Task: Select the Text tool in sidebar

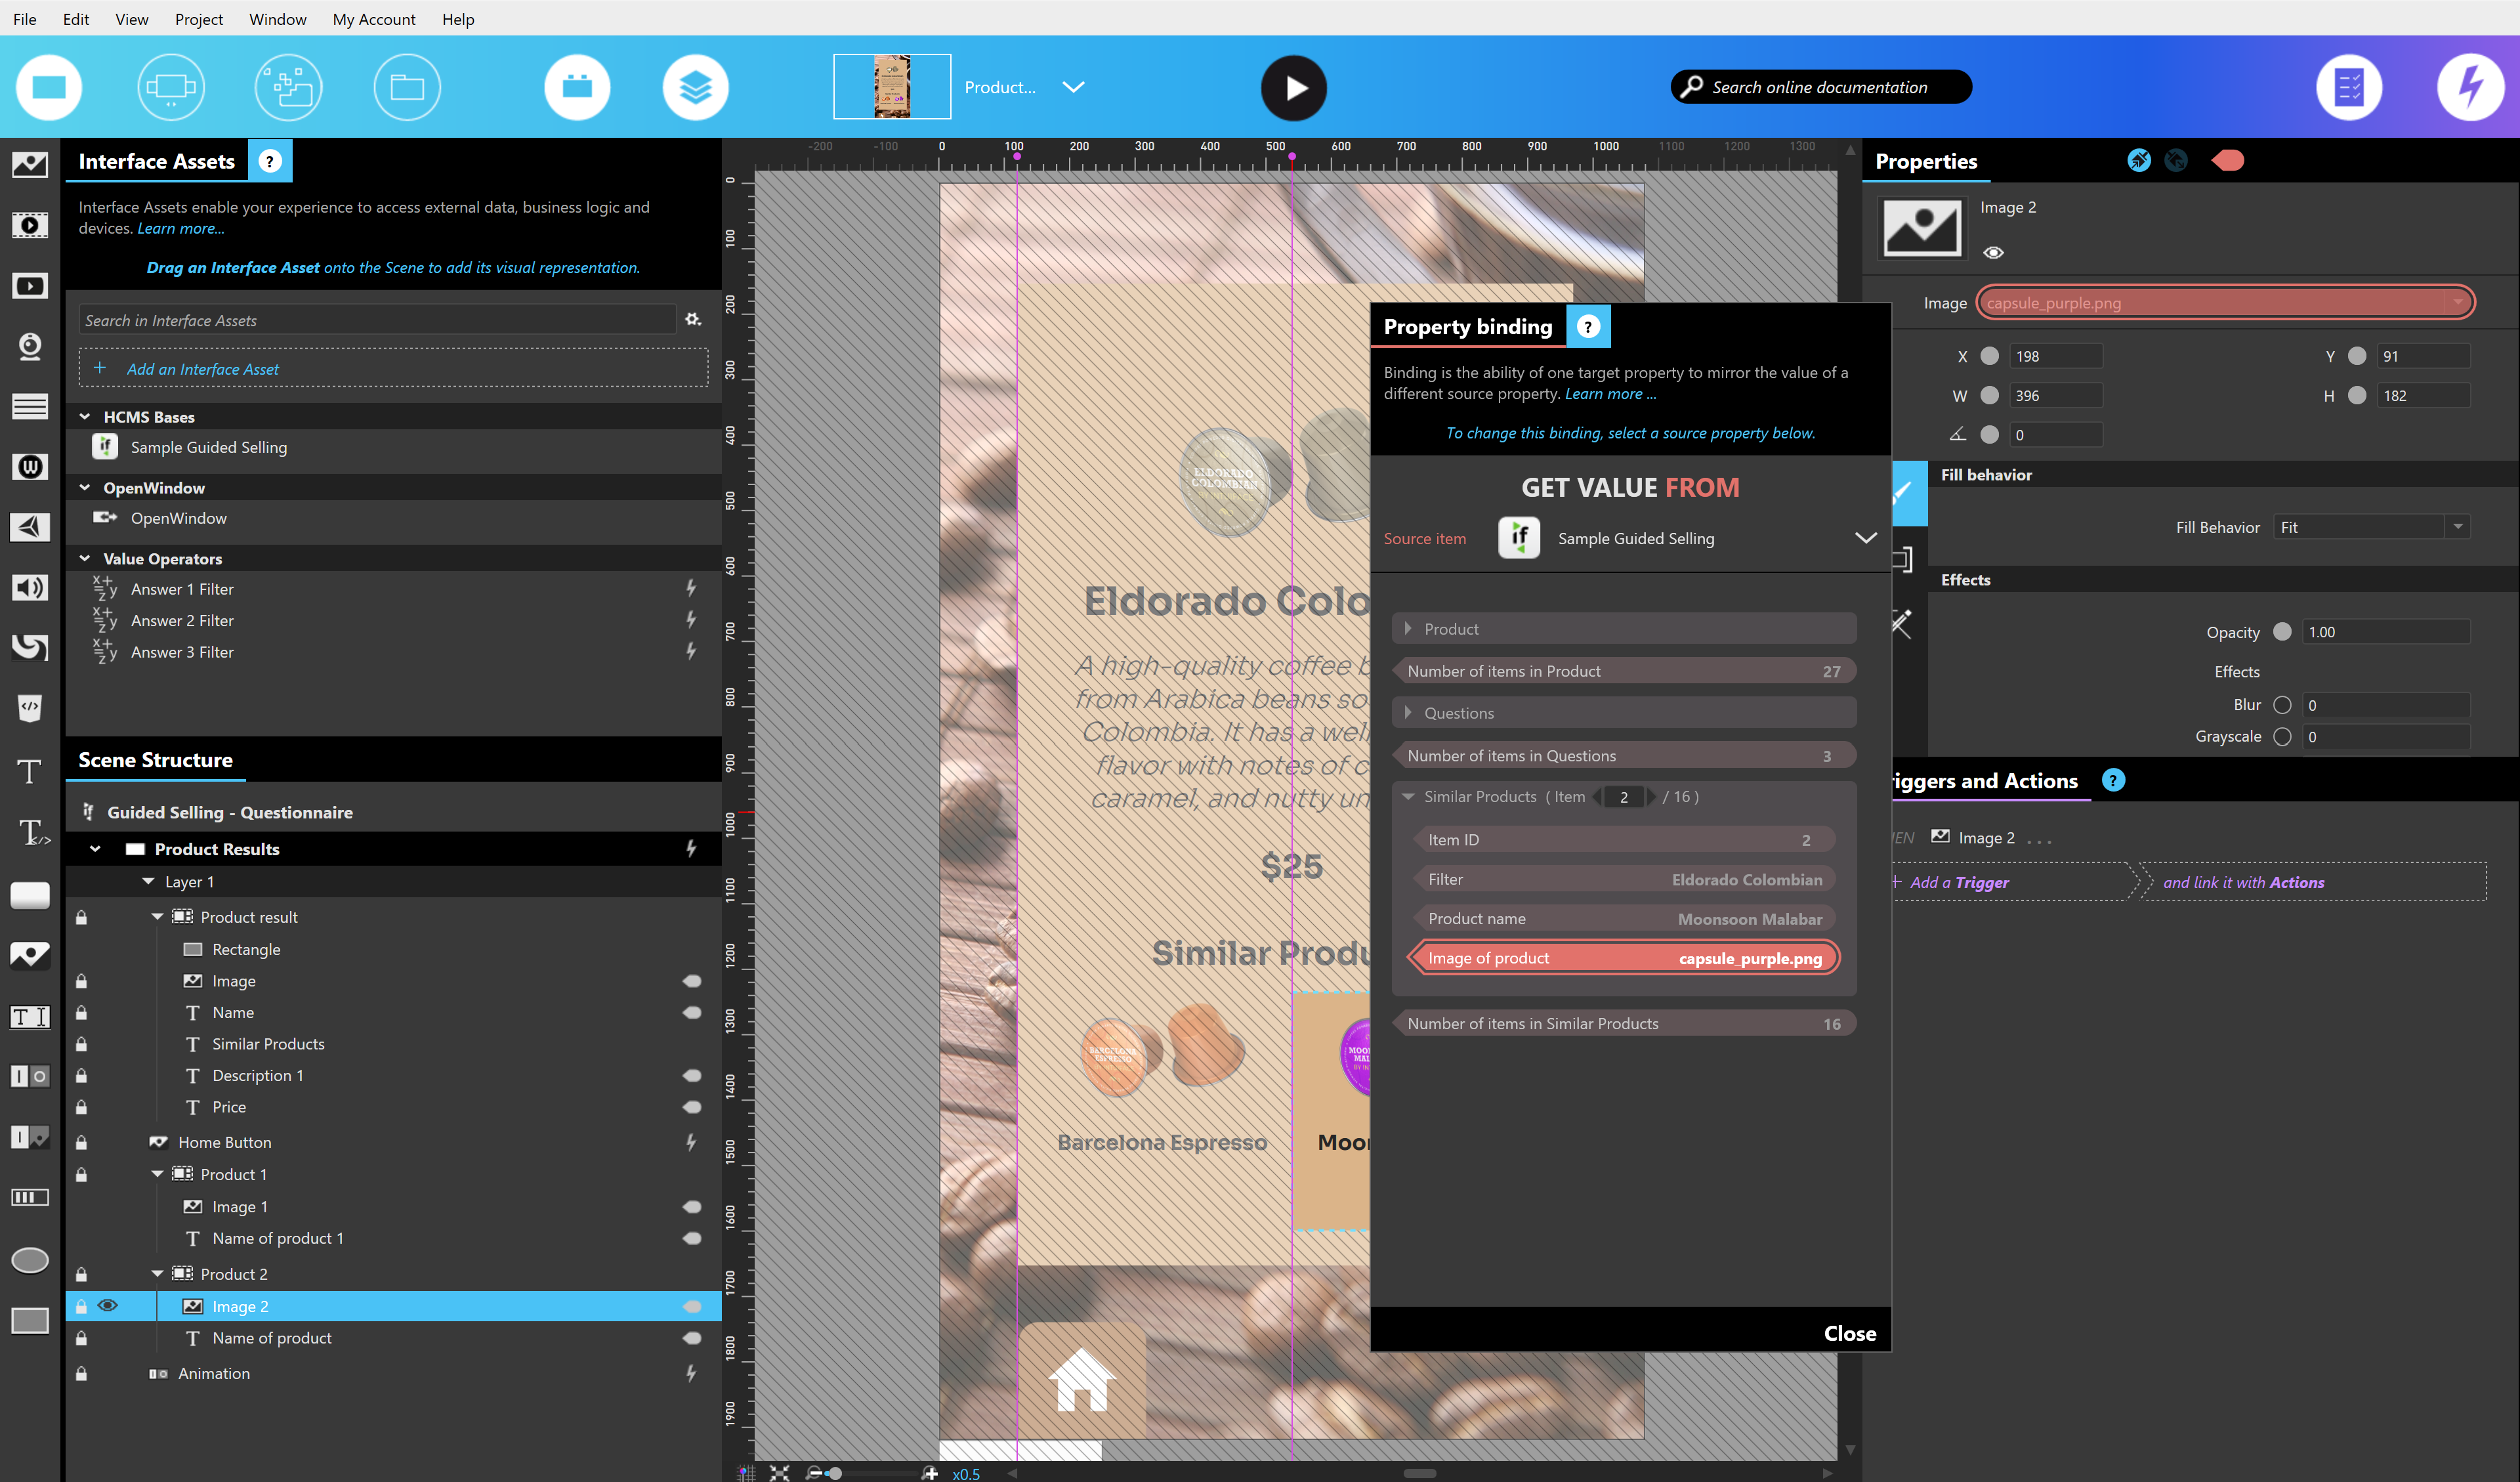Action: (x=30, y=771)
